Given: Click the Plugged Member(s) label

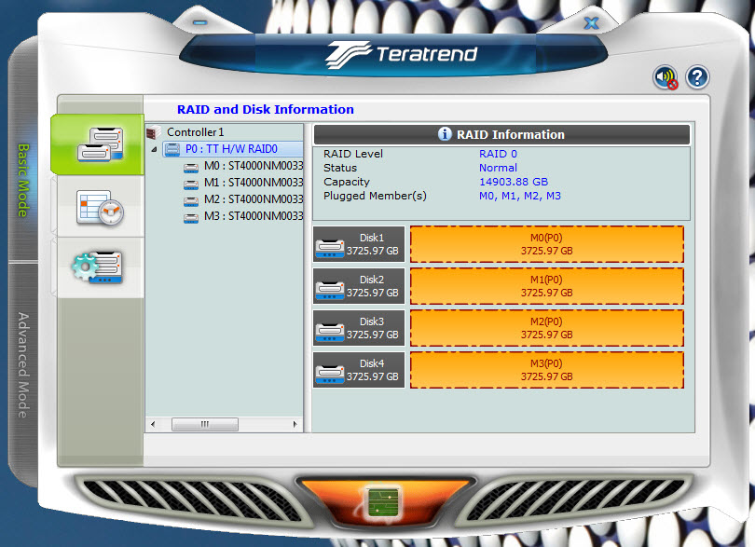Looking at the screenshot, I should [375, 196].
